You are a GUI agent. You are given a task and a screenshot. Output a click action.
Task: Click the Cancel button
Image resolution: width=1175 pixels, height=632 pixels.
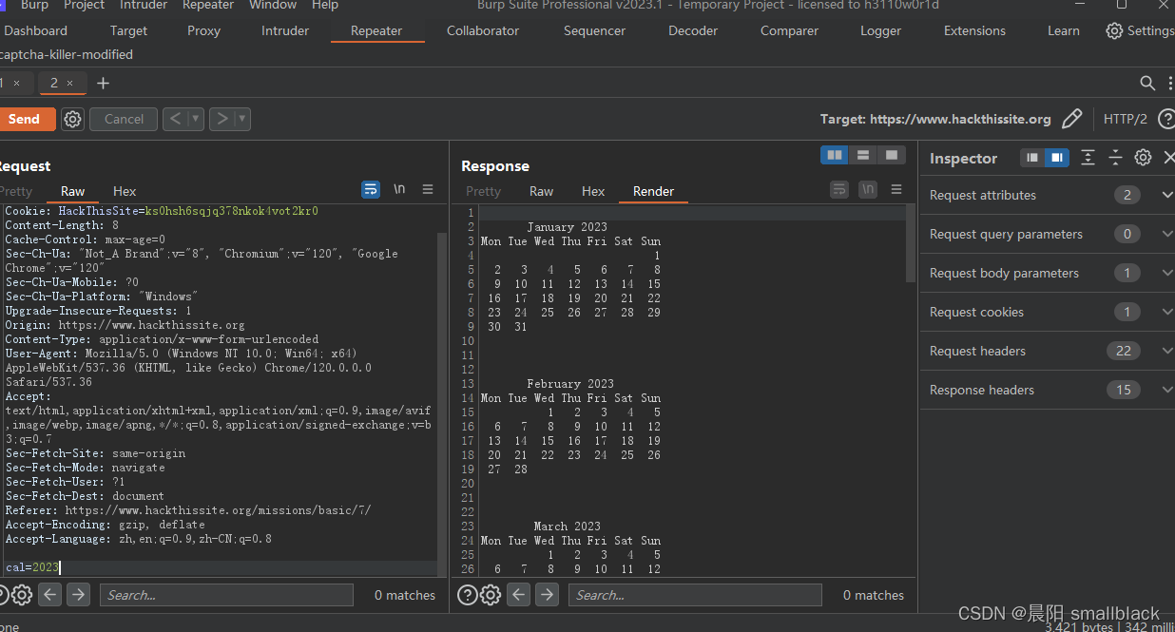click(124, 119)
